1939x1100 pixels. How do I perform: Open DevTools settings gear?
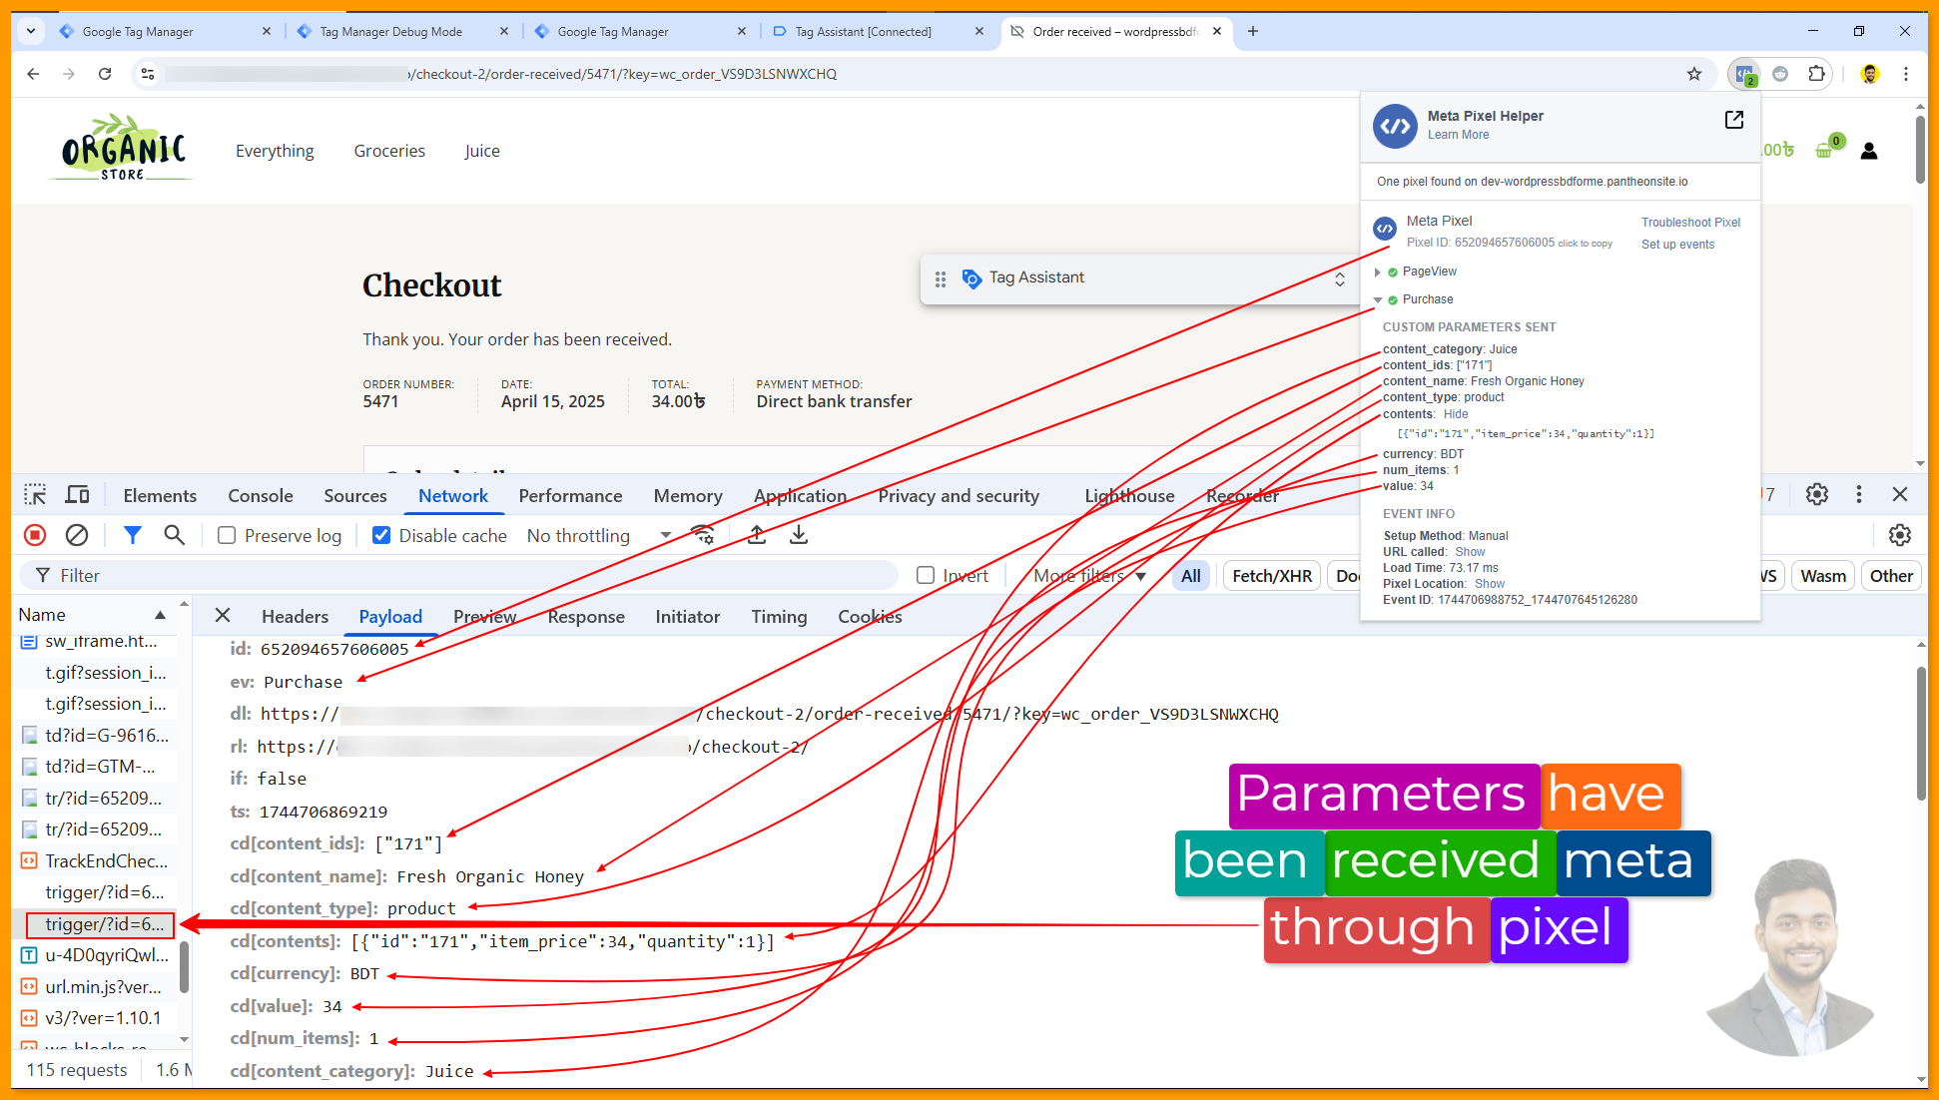1817,495
